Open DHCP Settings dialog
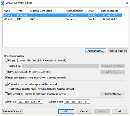This screenshot has width=130, height=116. point(113,94)
